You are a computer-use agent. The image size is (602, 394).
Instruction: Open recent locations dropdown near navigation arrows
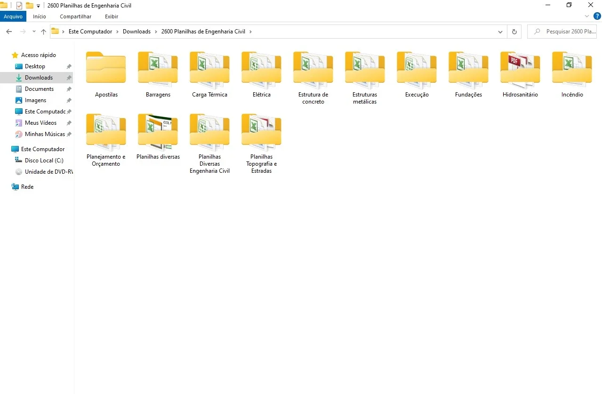tap(34, 32)
